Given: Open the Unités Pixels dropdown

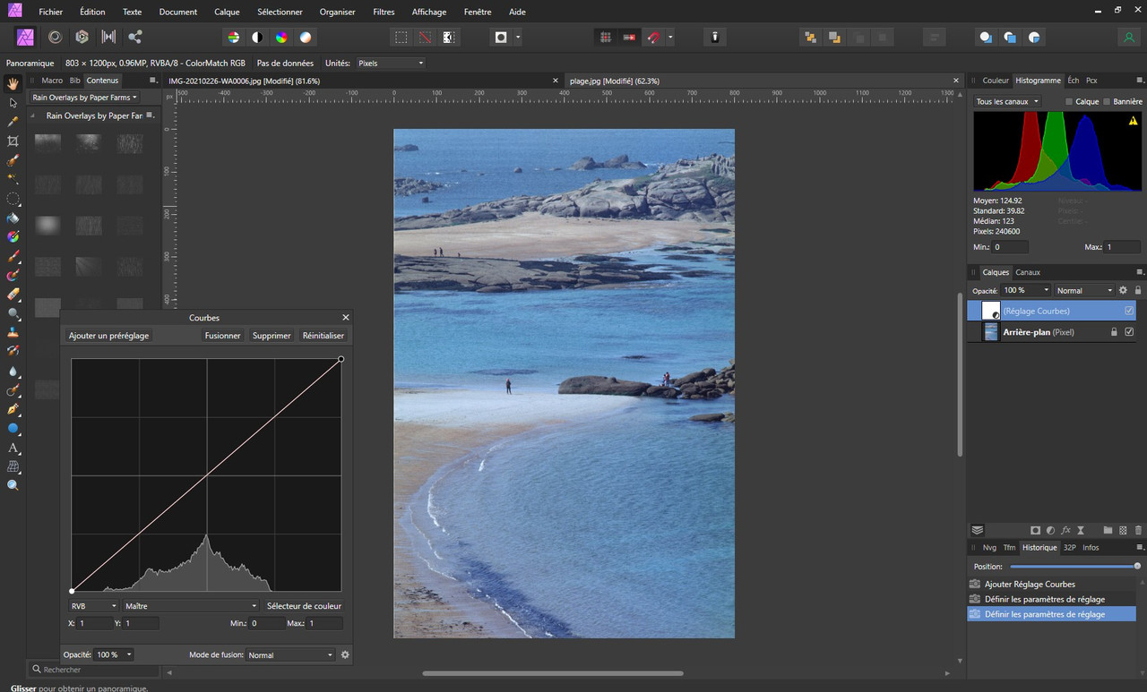Looking at the screenshot, I should click(x=390, y=64).
